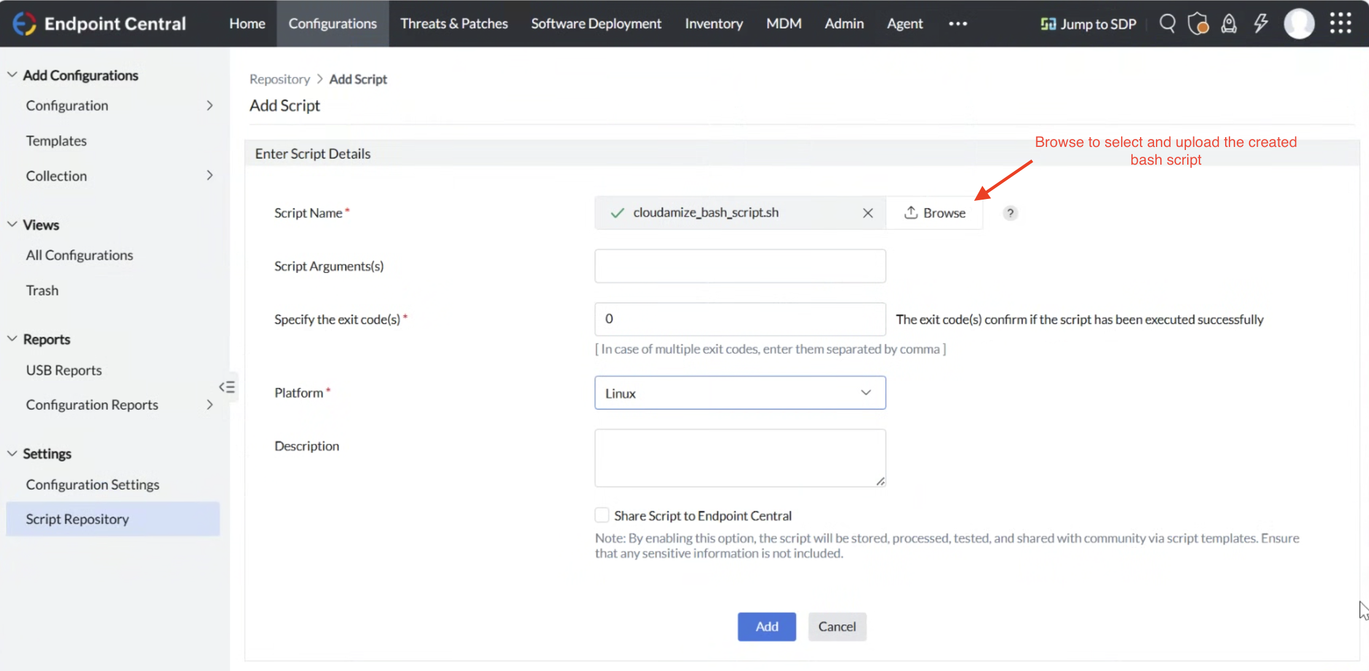1369x671 pixels.
Task: Open the Threats & Patches tab
Action: [x=454, y=24]
